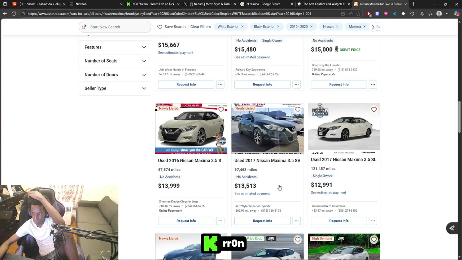See estimated payment for $13,513 listing
Viewport: 462px width, 260px height.
(252, 194)
